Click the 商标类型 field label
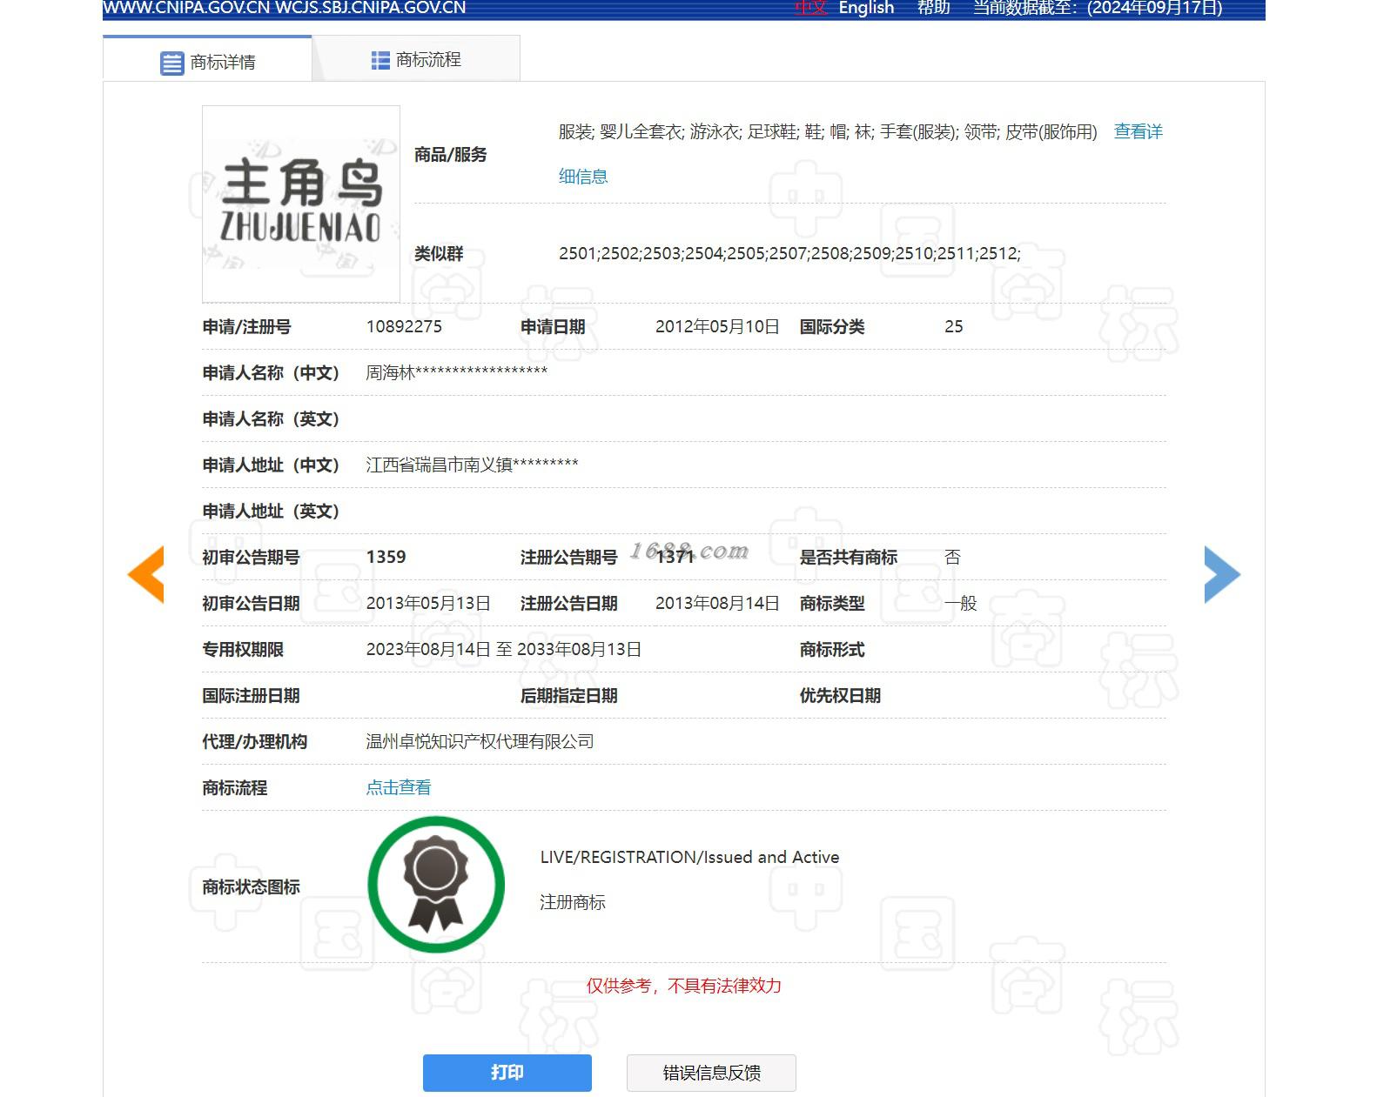 click(x=832, y=603)
